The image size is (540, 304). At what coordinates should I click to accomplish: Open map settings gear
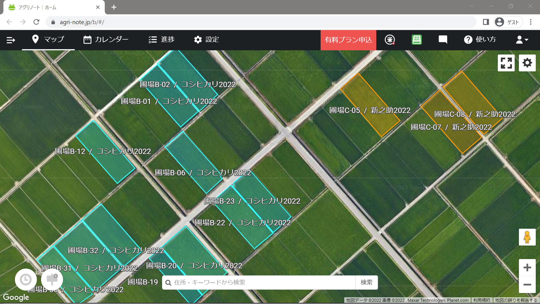click(527, 63)
